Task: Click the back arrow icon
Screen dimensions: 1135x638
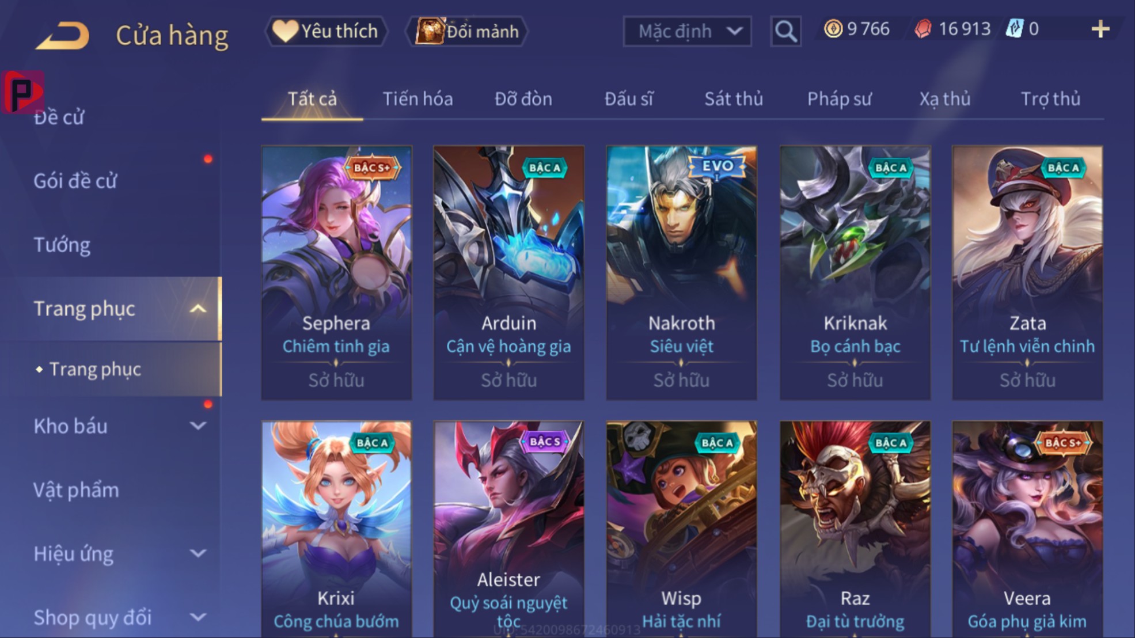Action: click(x=62, y=35)
